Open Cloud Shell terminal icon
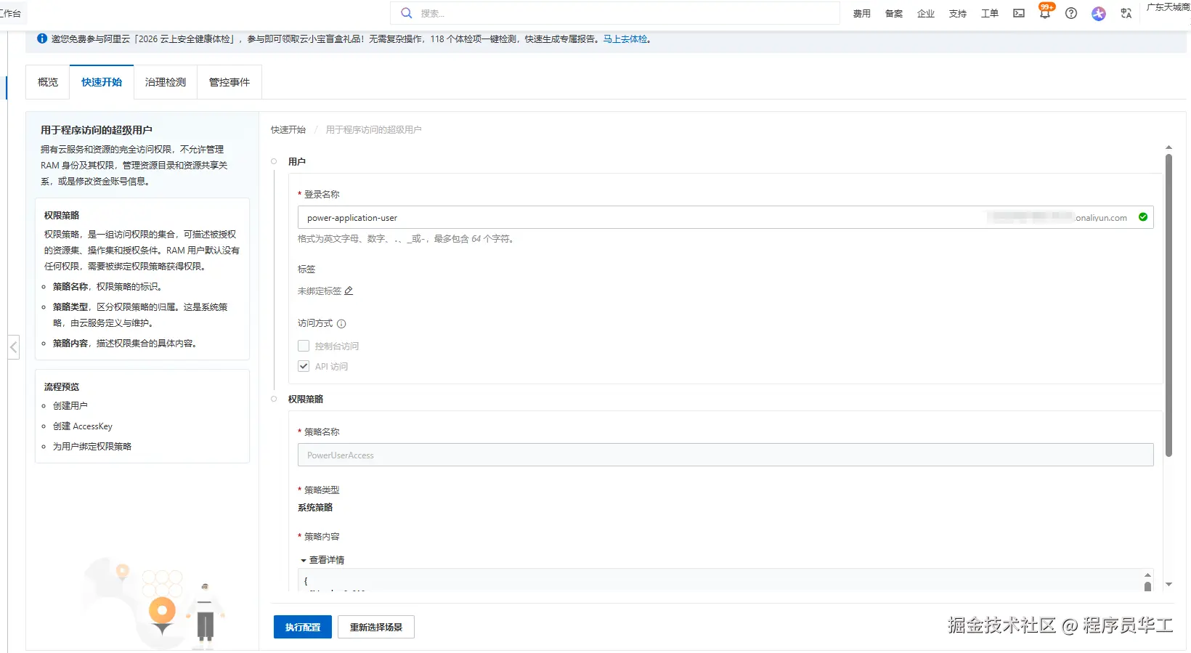The width and height of the screenshot is (1191, 653). [1019, 13]
